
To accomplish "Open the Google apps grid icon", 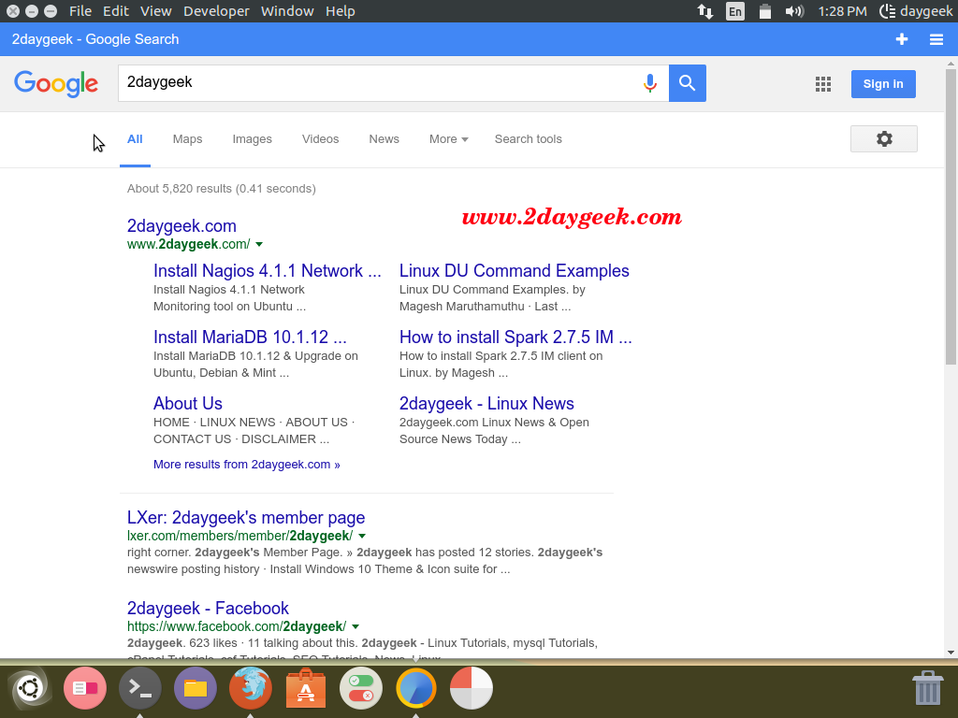I will tap(823, 84).
